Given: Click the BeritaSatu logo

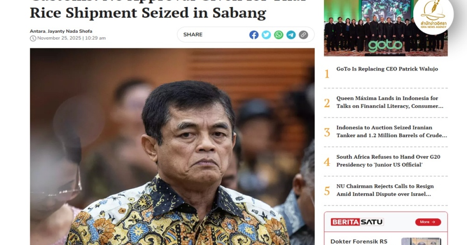Looking at the screenshot, I should click(357, 222).
